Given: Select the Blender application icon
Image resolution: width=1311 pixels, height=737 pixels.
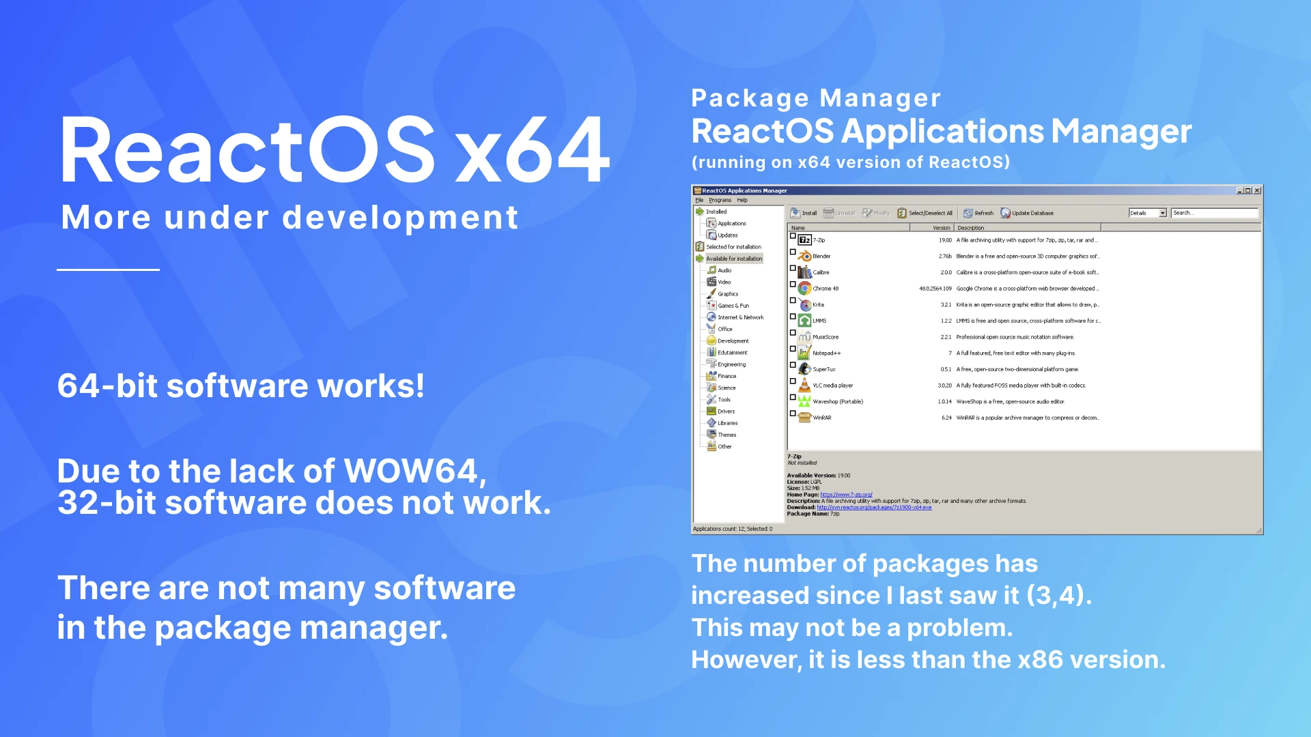Looking at the screenshot, I should click(x=805, y=257).
